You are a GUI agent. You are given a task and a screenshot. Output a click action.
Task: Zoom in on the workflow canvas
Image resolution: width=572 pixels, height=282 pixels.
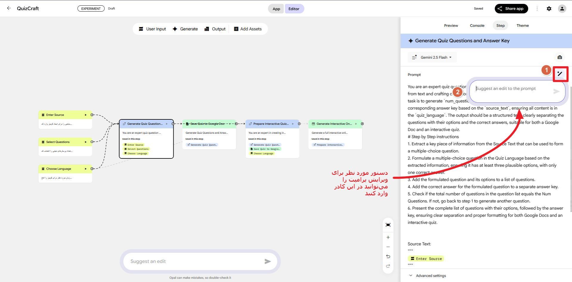point(388,237)
